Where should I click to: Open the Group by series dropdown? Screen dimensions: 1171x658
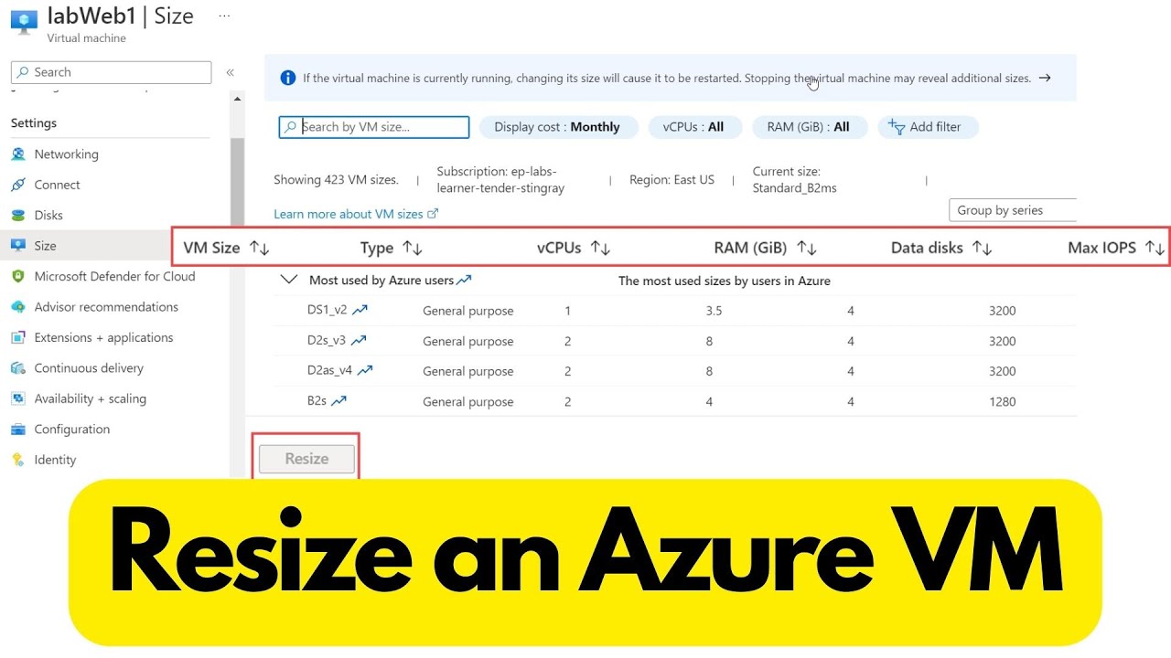coord(1013,210)
